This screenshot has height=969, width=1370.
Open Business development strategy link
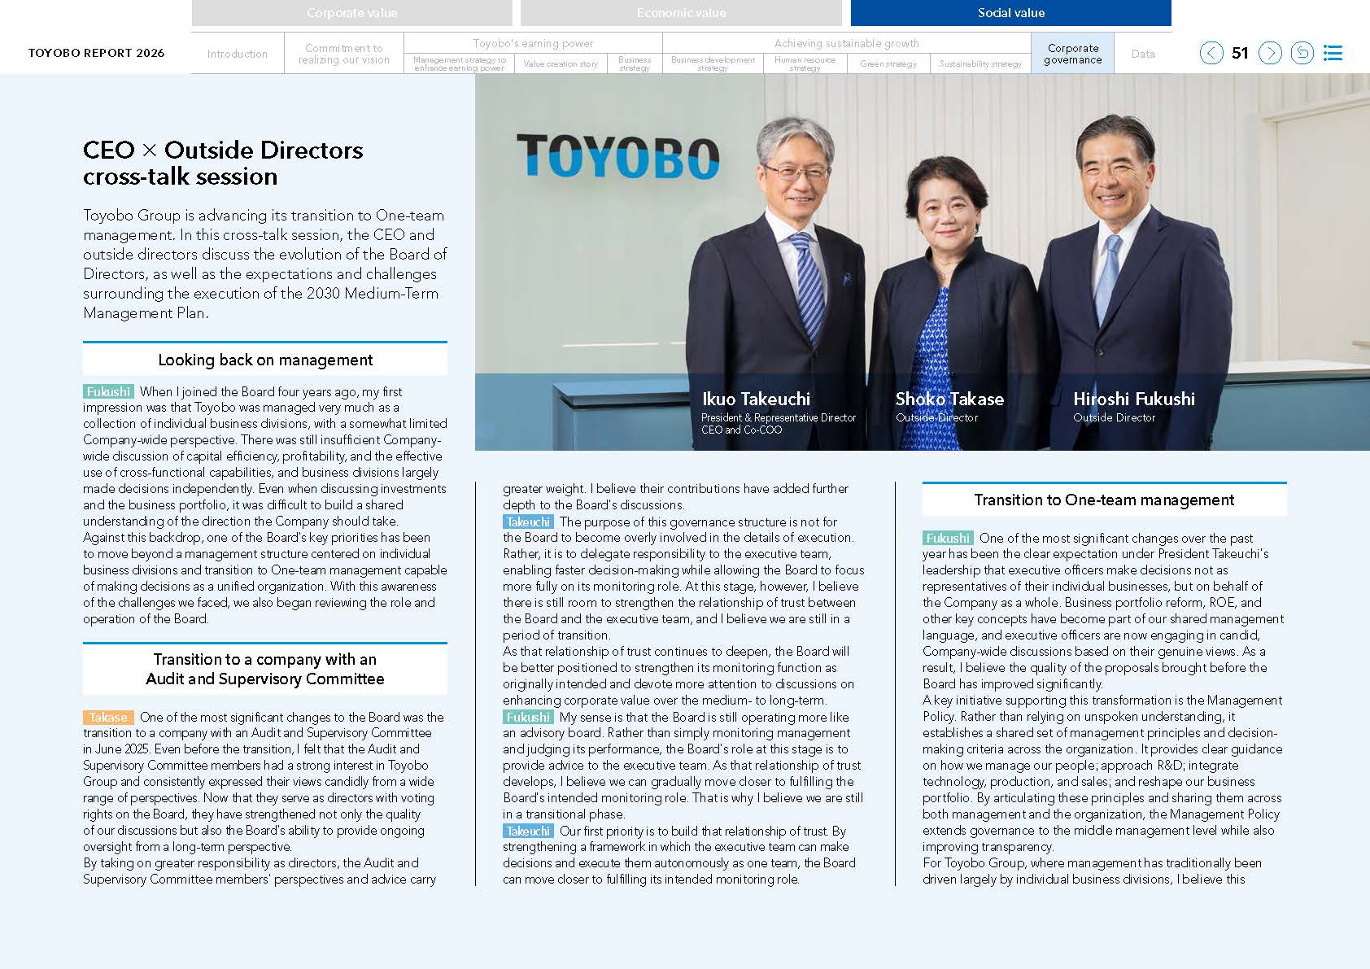click(713, 63)
